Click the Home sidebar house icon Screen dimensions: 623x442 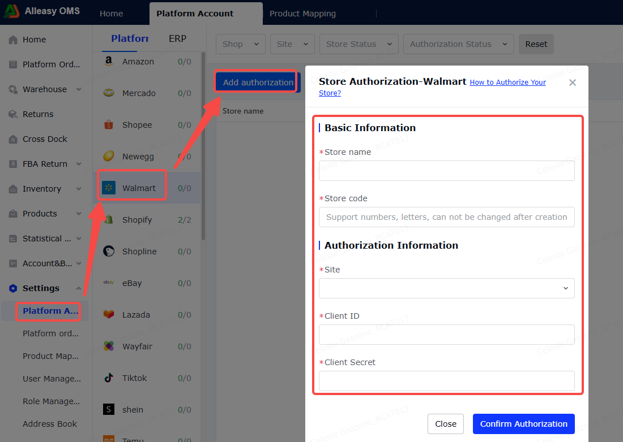click(13, 40)
